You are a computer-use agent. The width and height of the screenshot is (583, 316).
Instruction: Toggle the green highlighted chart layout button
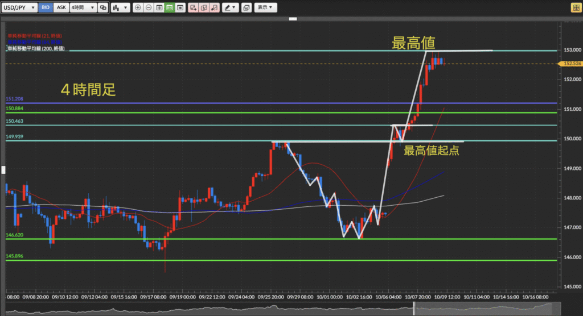coord(169,8)
